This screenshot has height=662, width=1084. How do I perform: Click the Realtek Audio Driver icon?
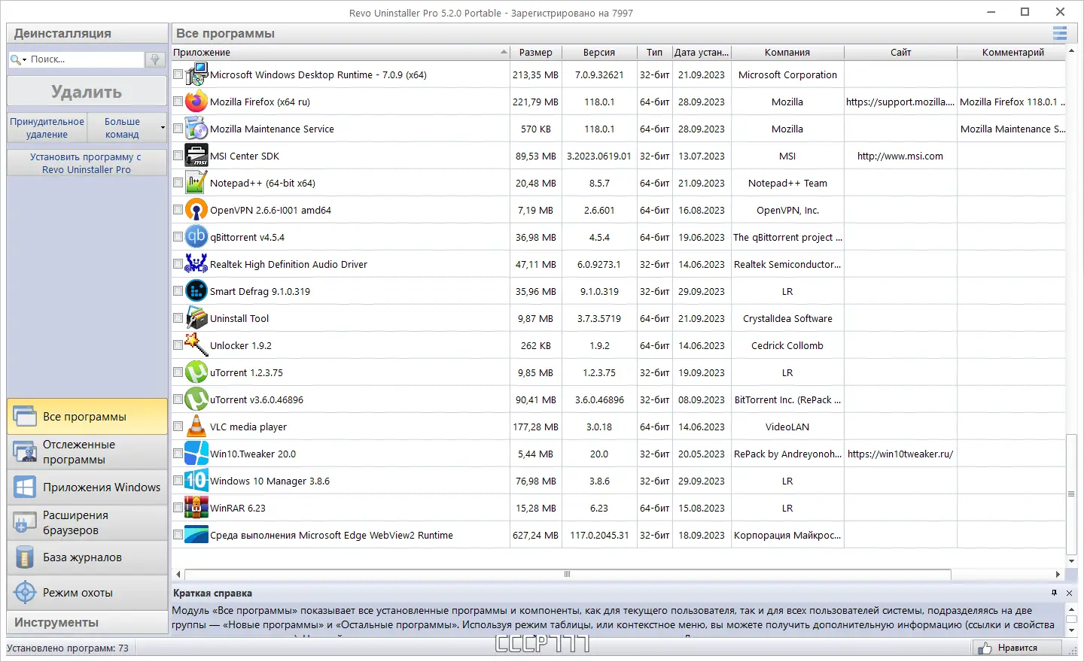pos(196,264)
